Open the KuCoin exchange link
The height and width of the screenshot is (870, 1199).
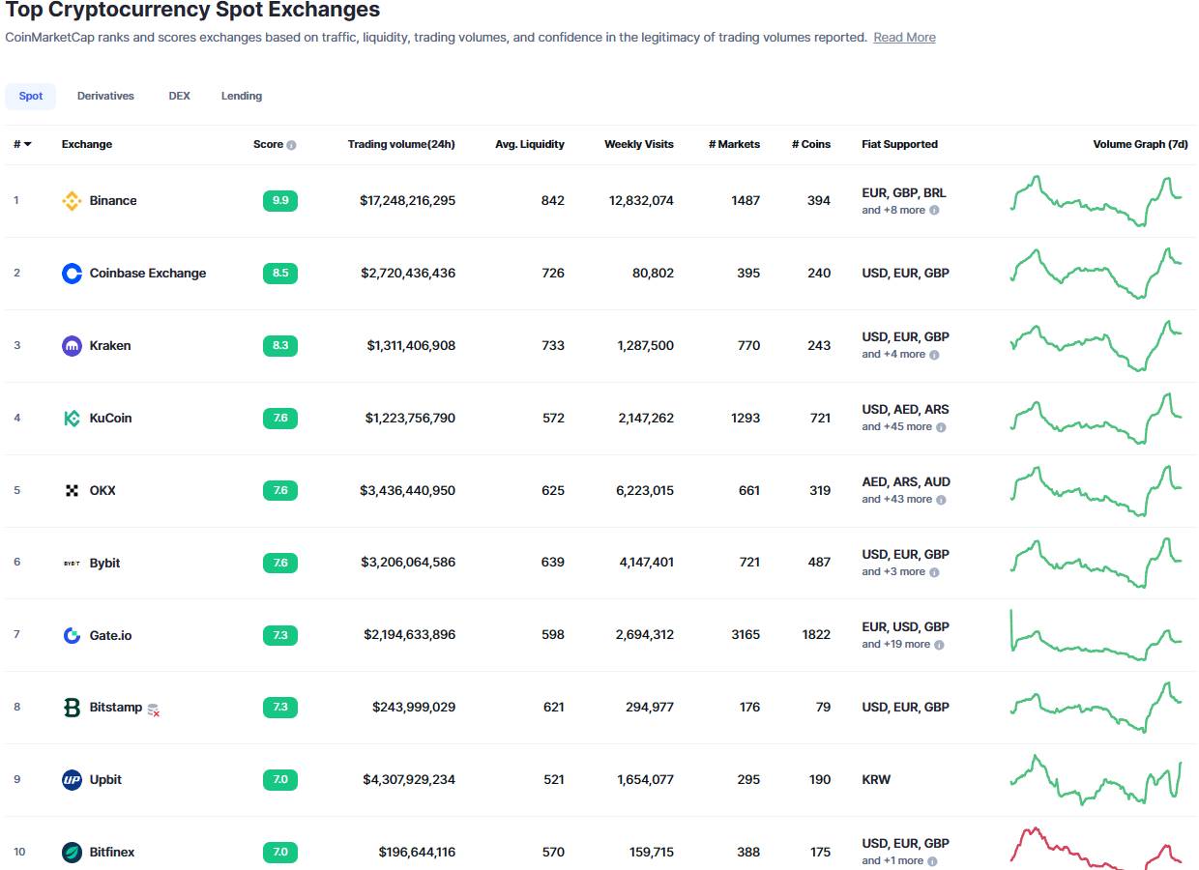click(x=110, y=419)
